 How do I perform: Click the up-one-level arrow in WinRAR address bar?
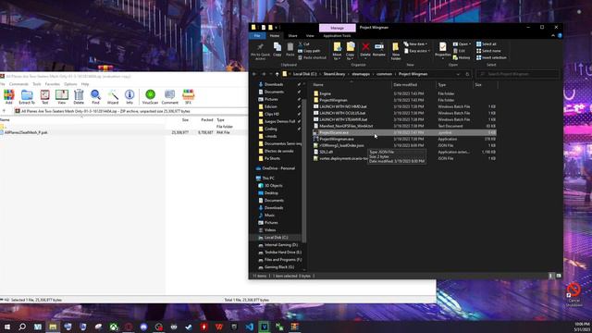[4, 111]
